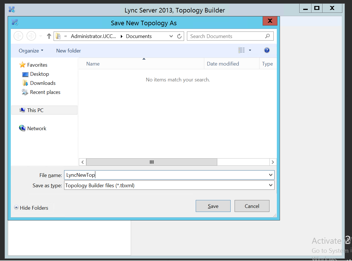Click the Forward navigation arrow

31,36
